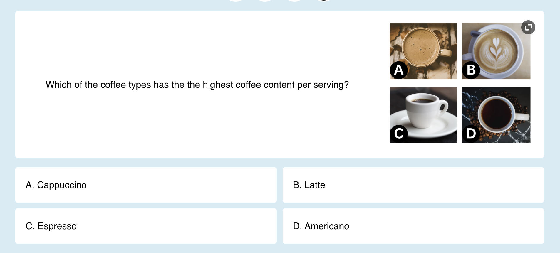Open the frothy cappuccino photo

pos(423,51)
